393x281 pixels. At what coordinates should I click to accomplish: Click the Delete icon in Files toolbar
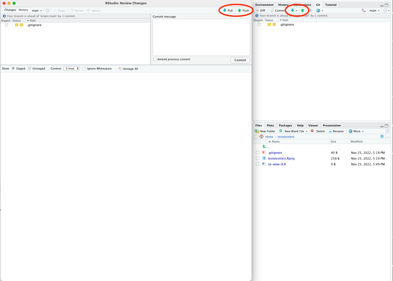coord(312,131)
